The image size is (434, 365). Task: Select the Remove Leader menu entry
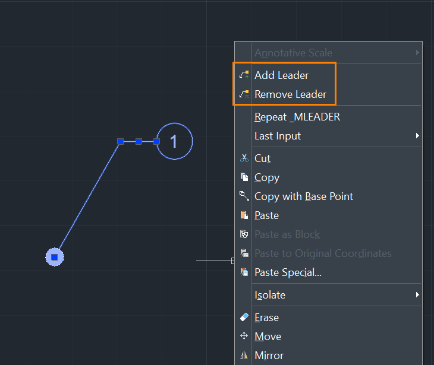coord(328,94)
